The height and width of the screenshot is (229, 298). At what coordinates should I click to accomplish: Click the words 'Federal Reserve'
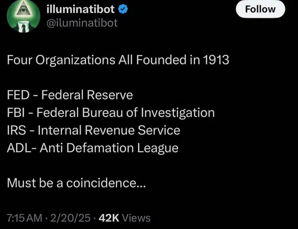87,95
